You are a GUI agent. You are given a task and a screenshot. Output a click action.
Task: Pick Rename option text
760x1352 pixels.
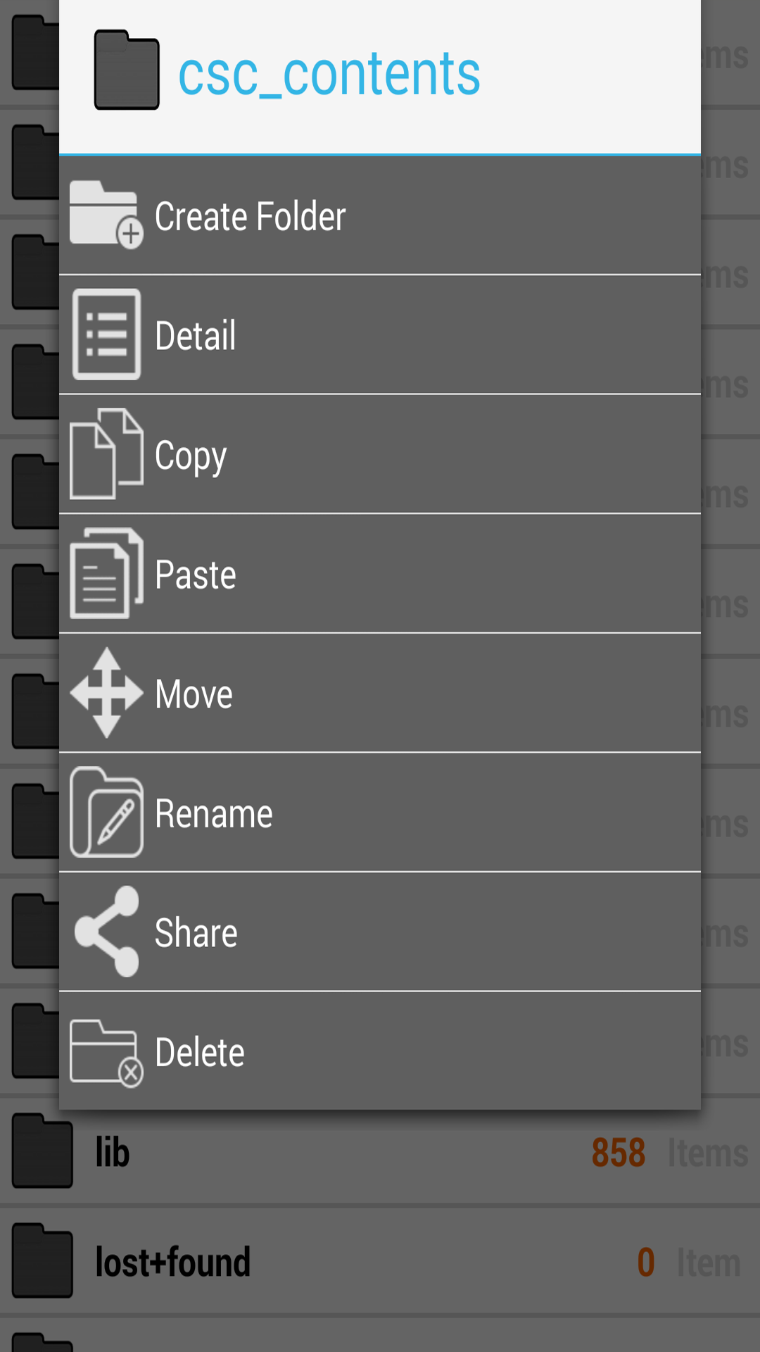click(x=213, y=814)
